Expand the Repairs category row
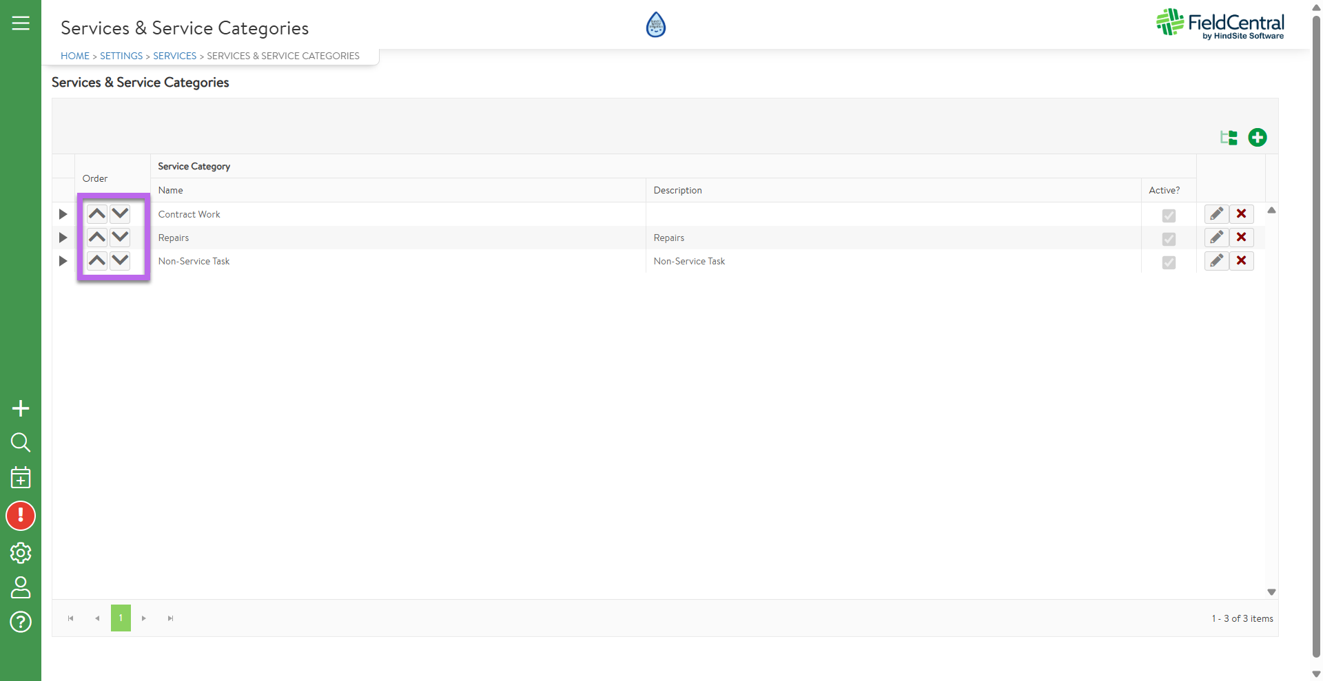Image resolution: width=1323 pixels, height=681 pixels. 63,238
